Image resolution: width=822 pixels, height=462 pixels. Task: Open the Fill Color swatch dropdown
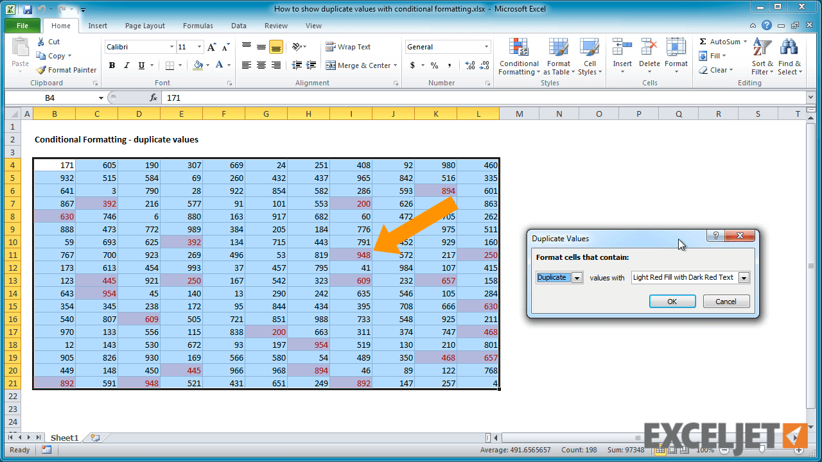click(207, 65)
